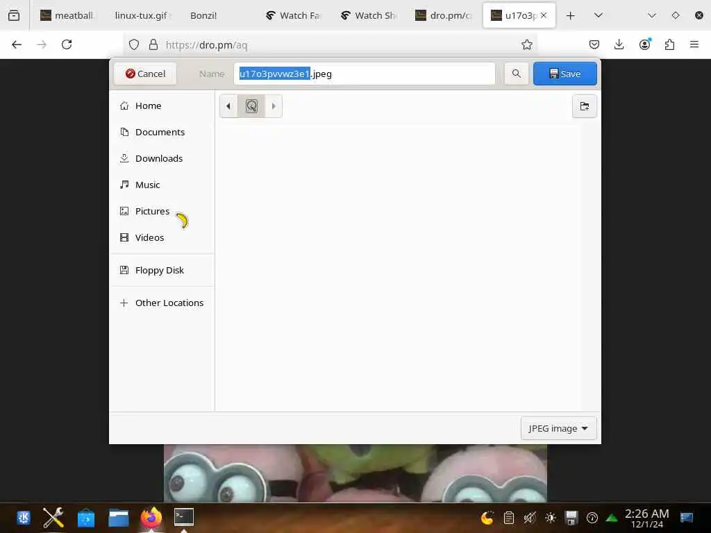Click the muted volume tray icon

(x=530, y=518)
